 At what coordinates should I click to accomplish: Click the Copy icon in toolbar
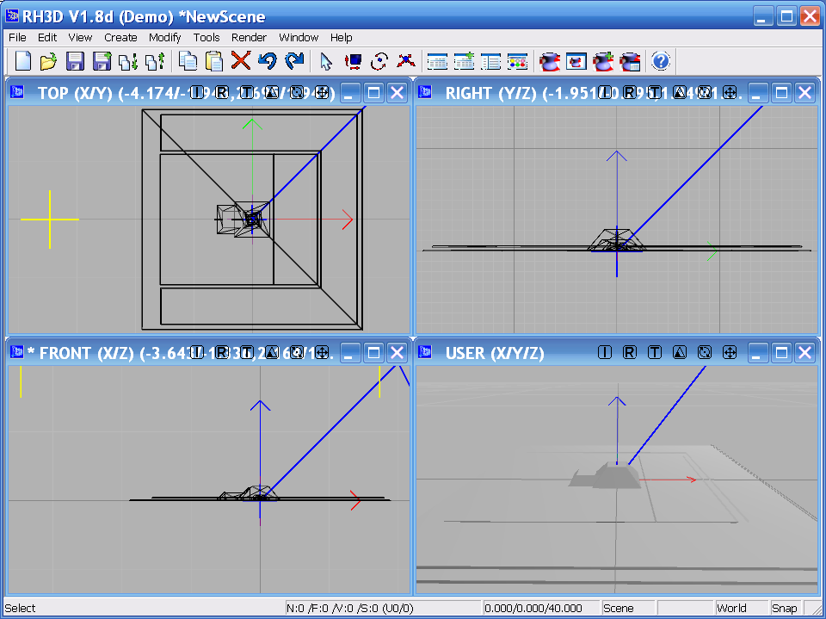(188, 61)
